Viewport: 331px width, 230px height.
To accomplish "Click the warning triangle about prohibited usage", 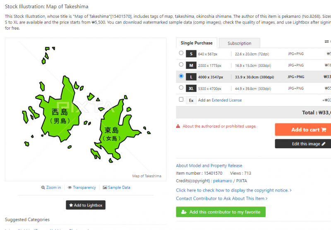I will 178,126.
